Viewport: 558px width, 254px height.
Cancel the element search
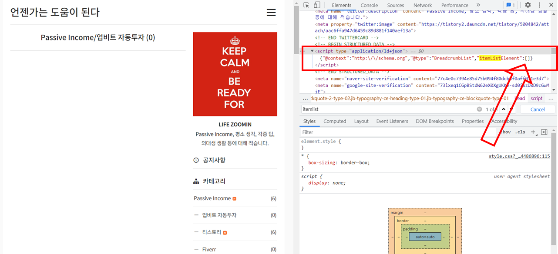click(x=538, y=109)
